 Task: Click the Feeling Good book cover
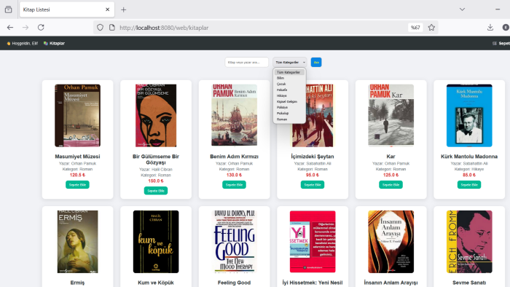[234, 242]
